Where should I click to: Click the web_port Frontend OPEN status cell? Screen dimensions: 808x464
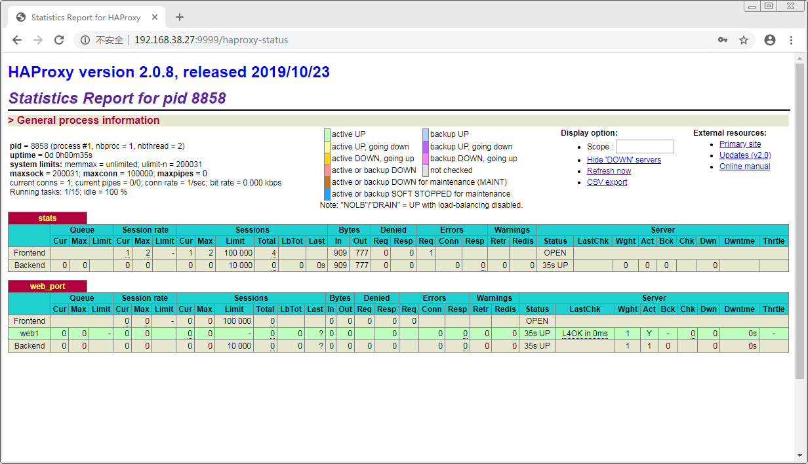(537, 321)
